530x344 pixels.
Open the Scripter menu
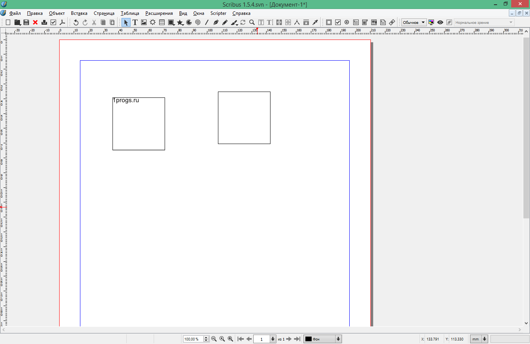click(218, 13)
